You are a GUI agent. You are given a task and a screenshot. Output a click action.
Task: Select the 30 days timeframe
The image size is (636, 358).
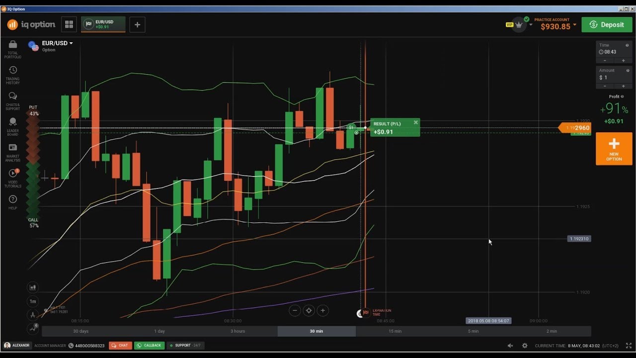81,331
